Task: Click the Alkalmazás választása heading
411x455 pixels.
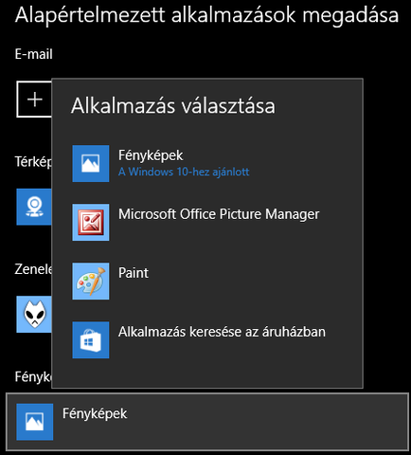Action: tap(173, 105)
